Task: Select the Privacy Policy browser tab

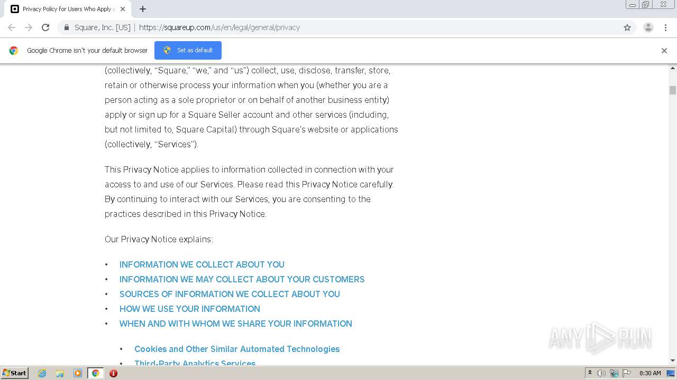Action: tap(68, 9)
